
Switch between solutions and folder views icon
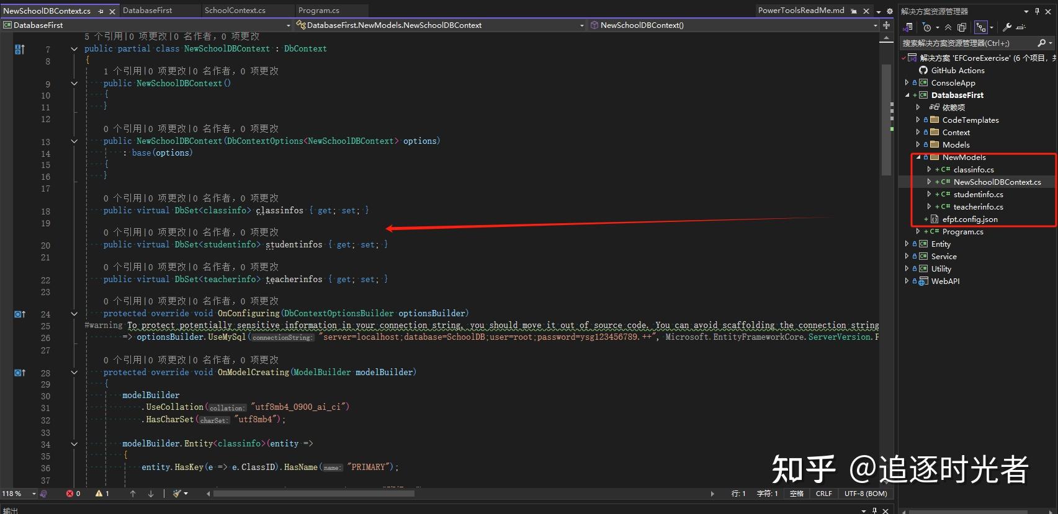[x=908, y=27]
